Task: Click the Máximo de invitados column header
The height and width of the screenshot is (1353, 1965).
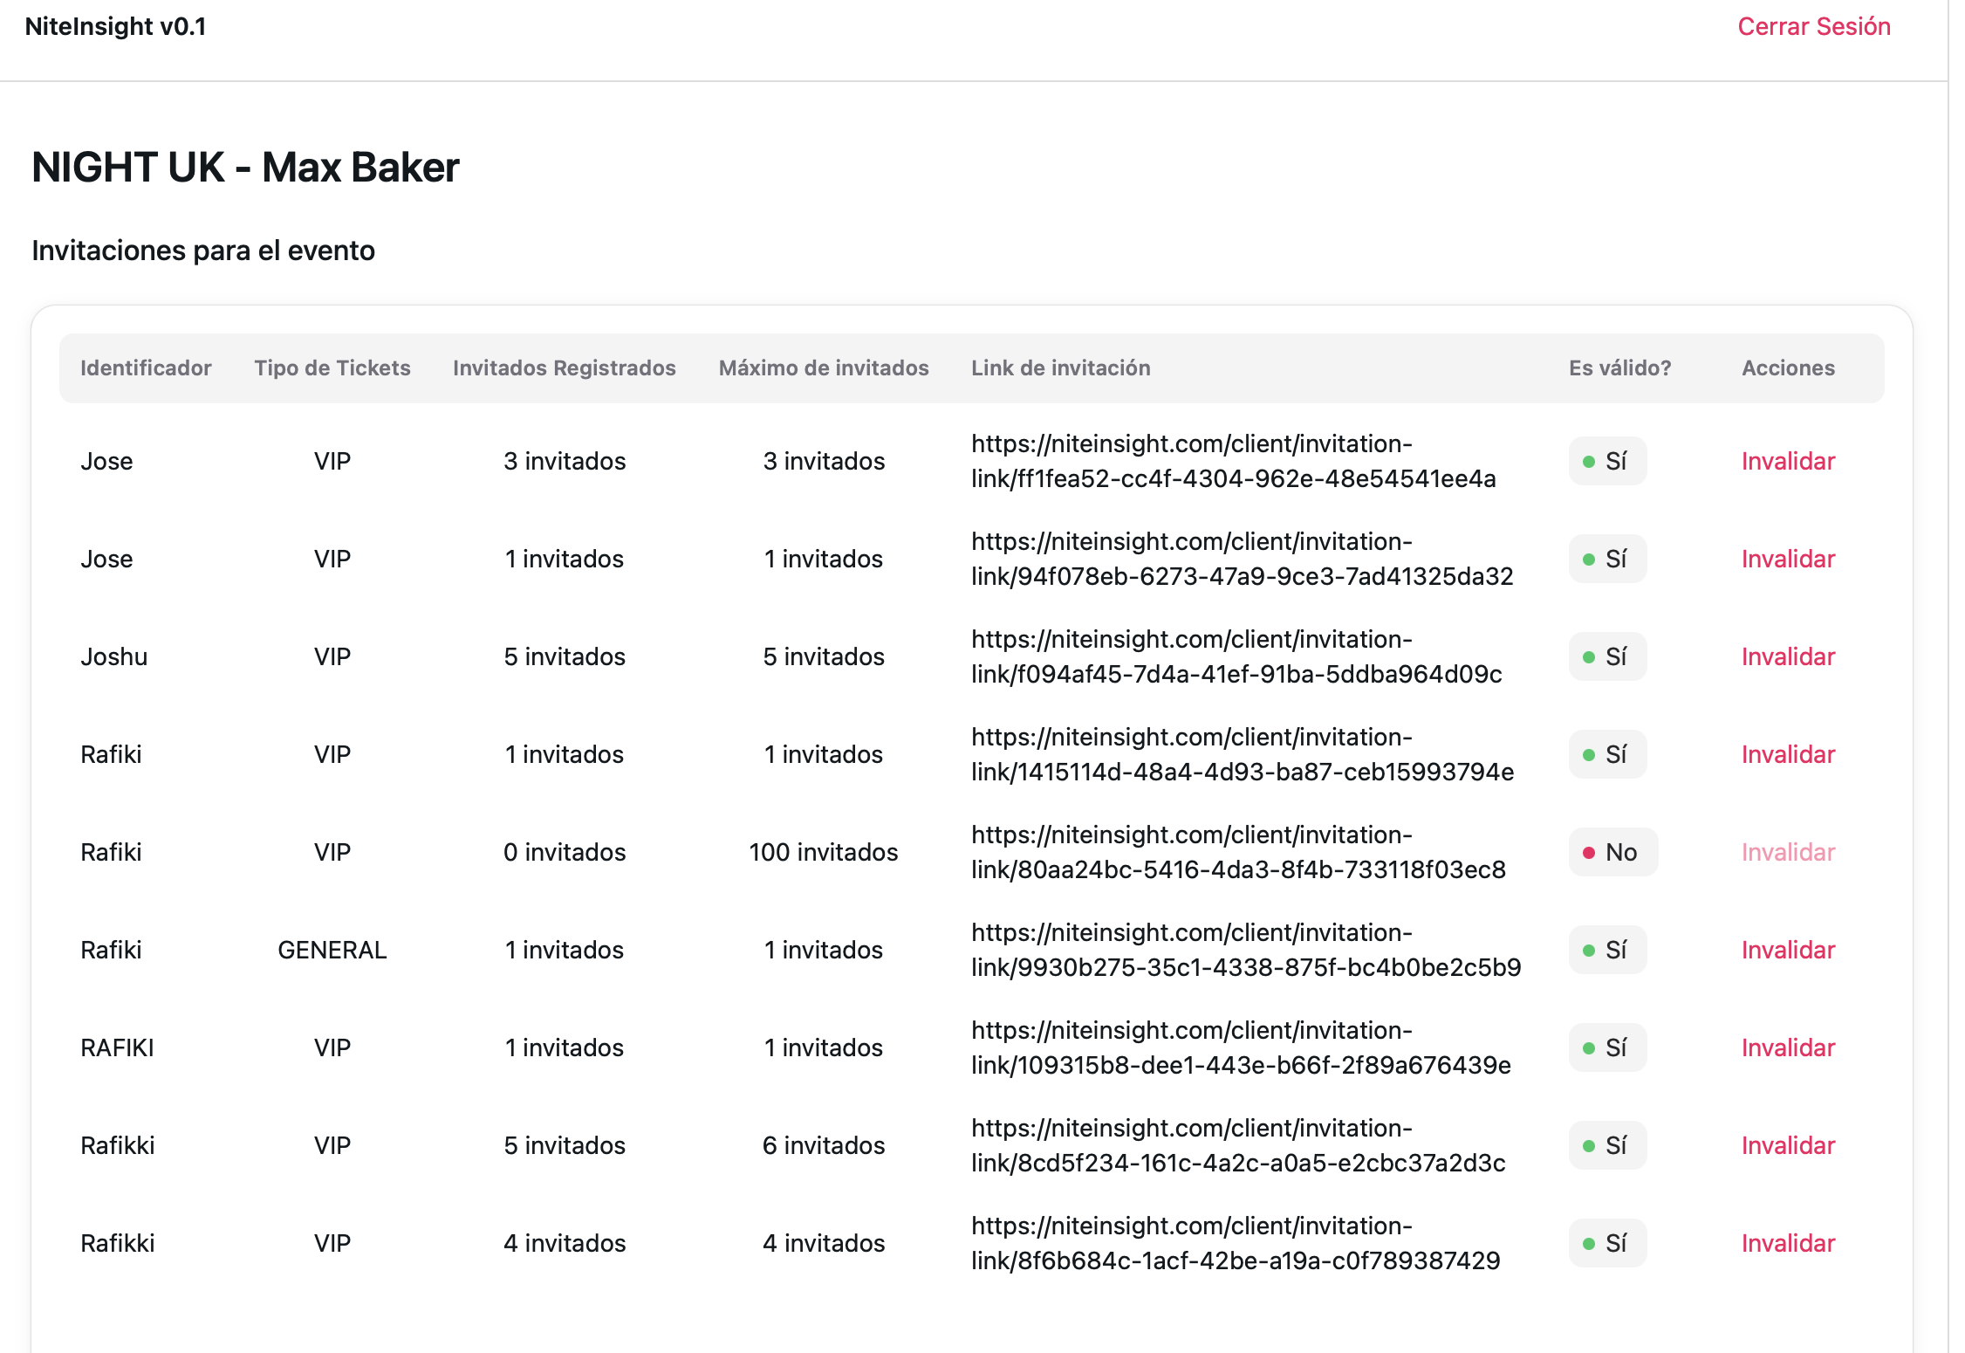Action: point(823,367)
